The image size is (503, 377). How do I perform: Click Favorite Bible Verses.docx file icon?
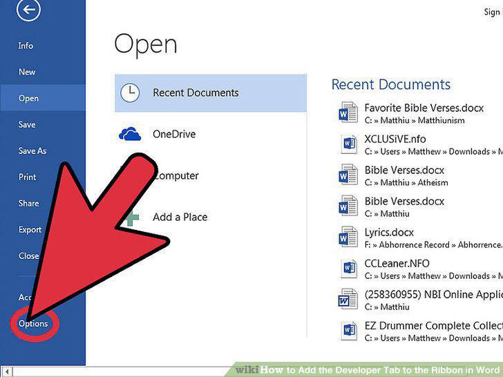coord(348,112)
